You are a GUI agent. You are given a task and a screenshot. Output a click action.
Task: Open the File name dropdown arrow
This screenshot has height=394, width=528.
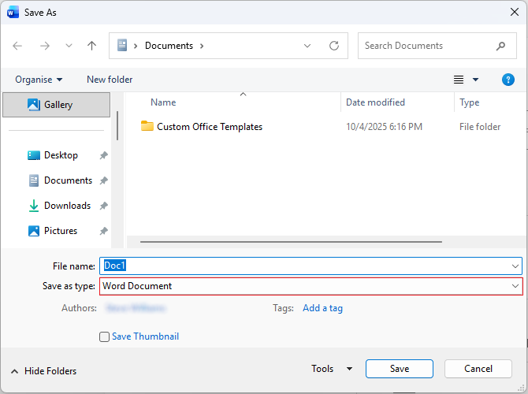pos(515,266)
